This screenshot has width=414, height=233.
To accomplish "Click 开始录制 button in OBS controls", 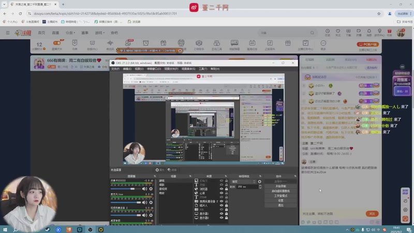I will coord(280,186).
